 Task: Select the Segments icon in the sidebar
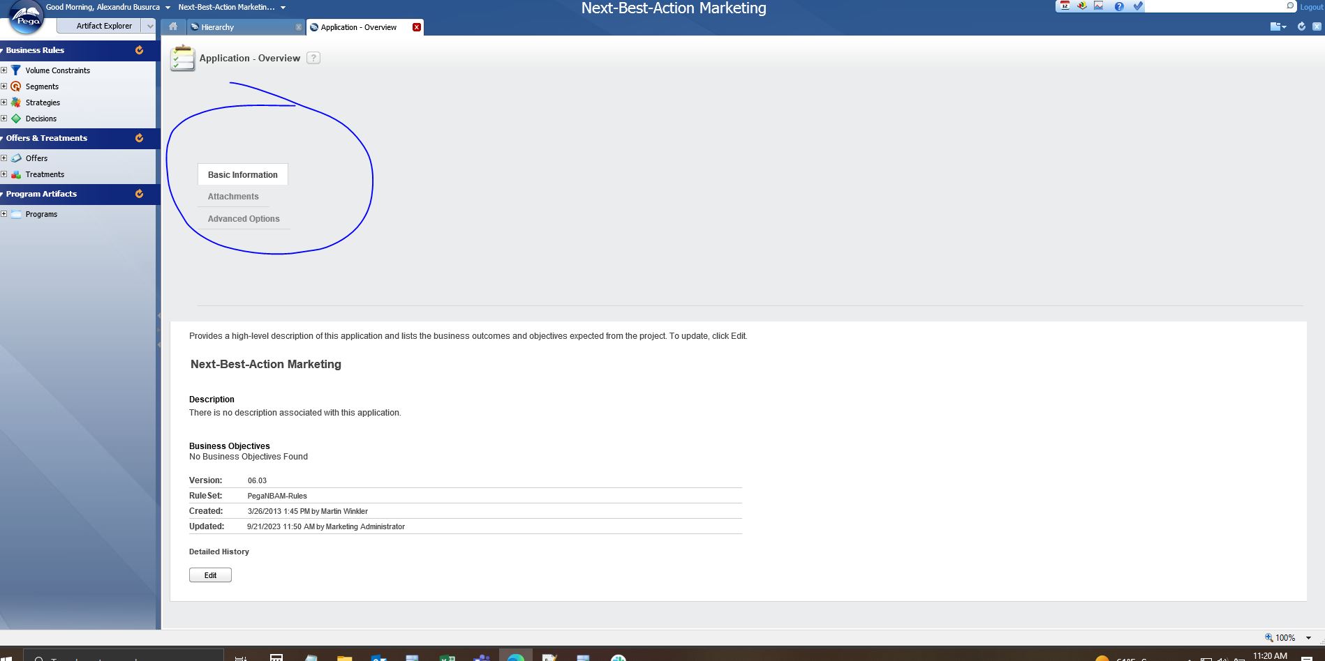[x=16, y=86]
